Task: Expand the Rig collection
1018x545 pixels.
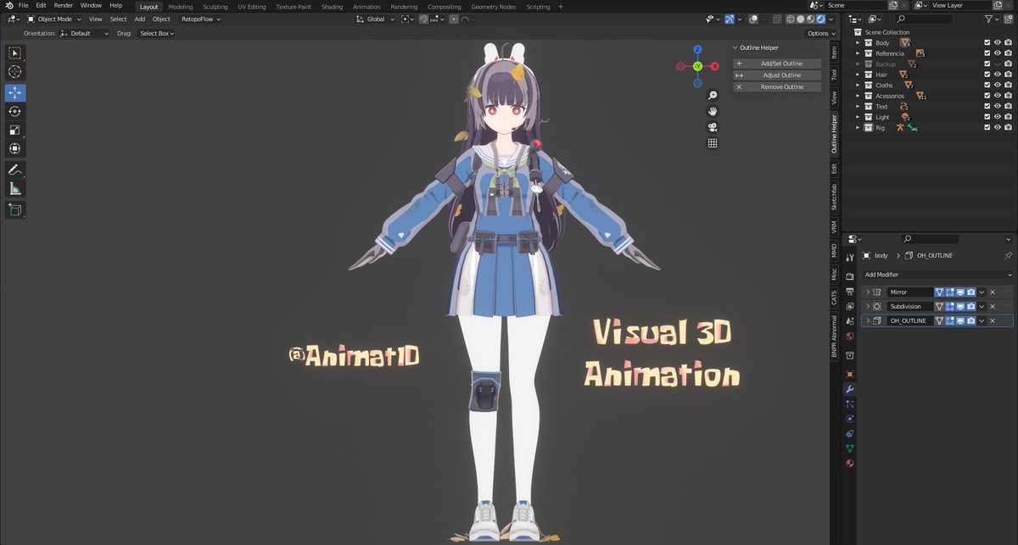Action: 858,127
